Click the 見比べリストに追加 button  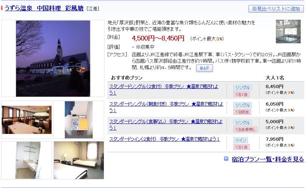pyautogui.click(x=276, y=9)
